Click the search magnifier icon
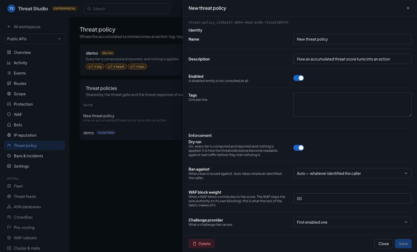Screen dimensions: 417x252 pos(89,8)
